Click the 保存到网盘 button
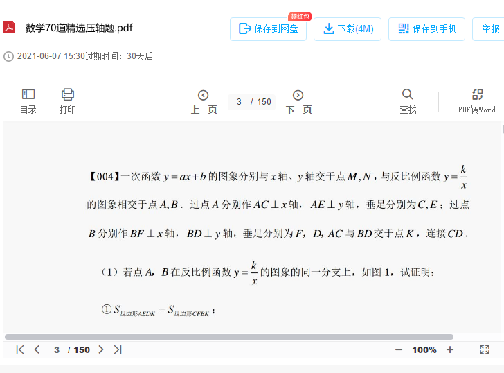Viewport: 504px width, 373px height. (268, 29)
